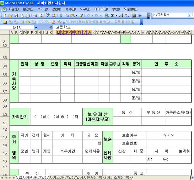Click the 가족관계 header cell
The height and width of the screenshot is (180, 194).
(20, 117)
